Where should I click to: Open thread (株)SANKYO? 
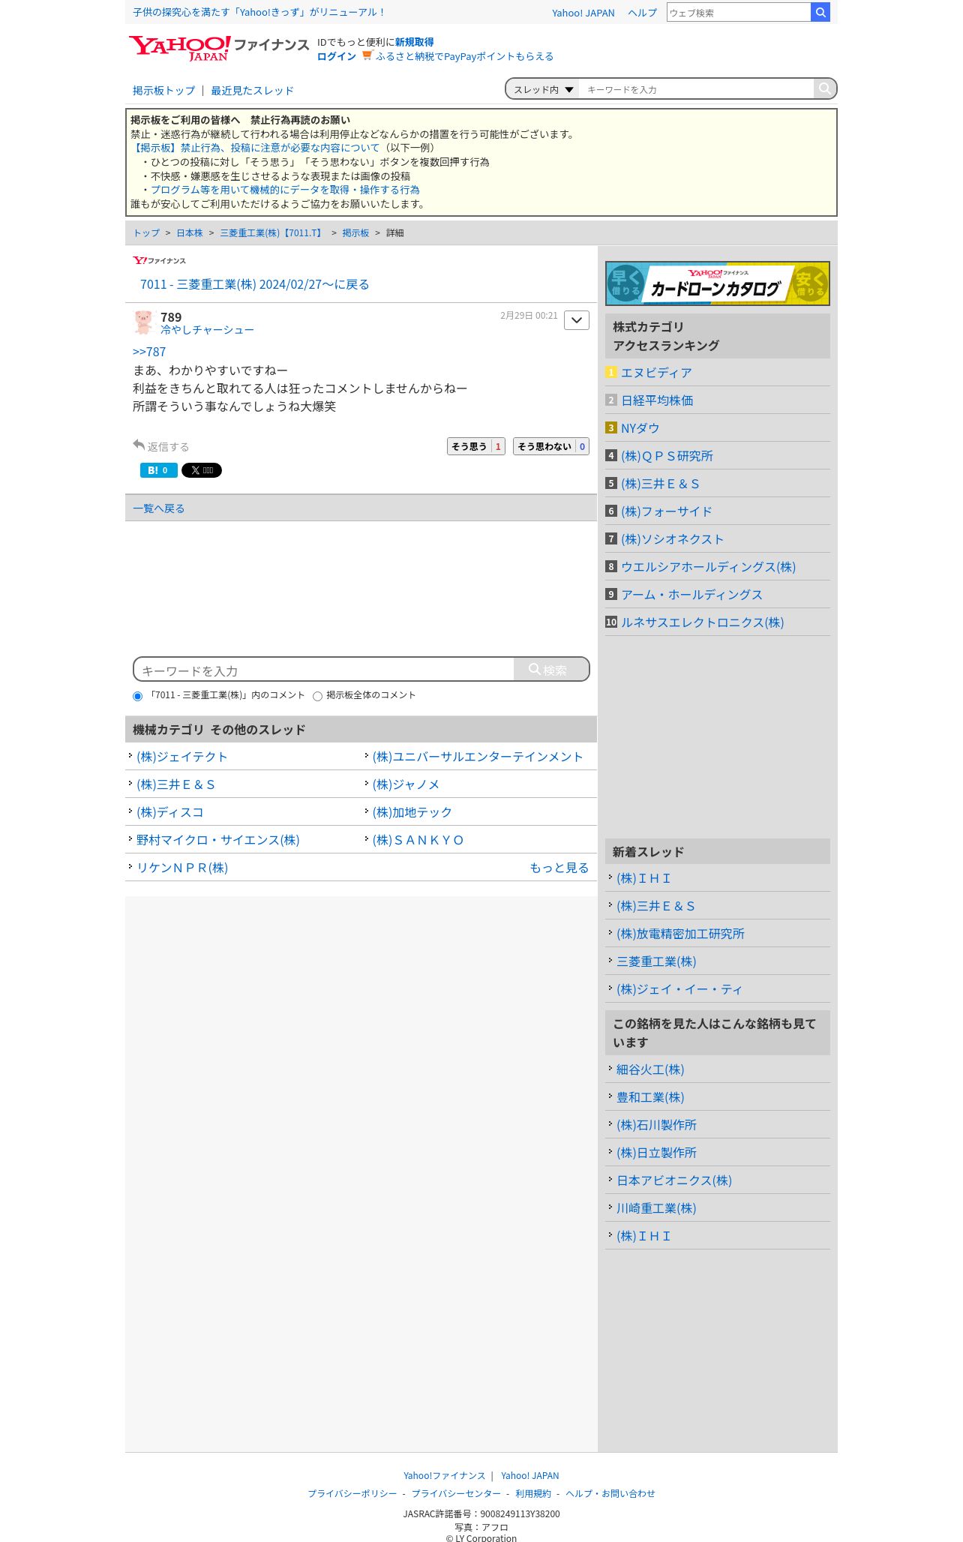pos(418,840)
